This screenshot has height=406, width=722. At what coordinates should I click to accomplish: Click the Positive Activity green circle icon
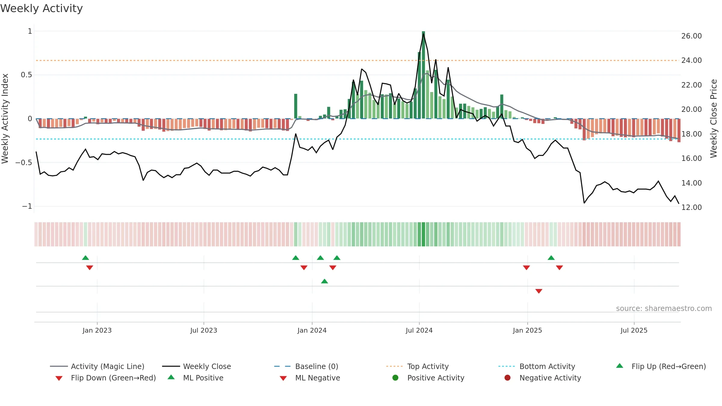click(x=395, y=378)
